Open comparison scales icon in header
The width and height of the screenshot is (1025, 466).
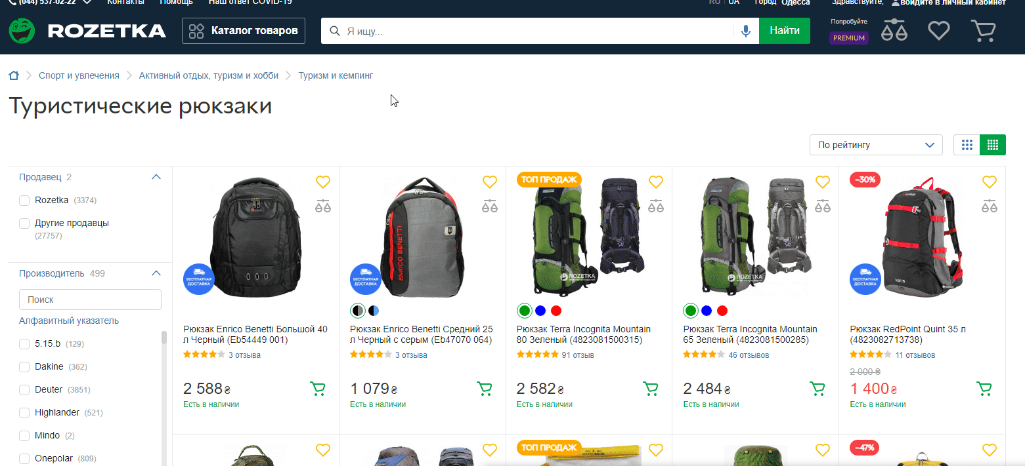tap(894, 31)
